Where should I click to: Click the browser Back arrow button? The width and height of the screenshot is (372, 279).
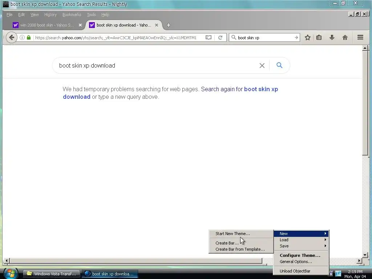tap(11, 37)
